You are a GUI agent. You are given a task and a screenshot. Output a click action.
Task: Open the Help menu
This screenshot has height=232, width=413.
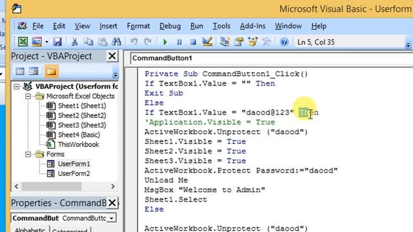(319, 26)
